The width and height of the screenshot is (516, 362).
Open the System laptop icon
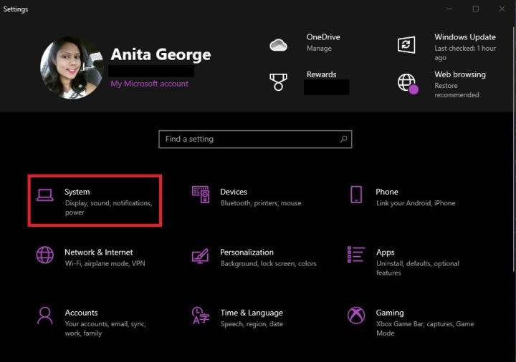(44, 195)
